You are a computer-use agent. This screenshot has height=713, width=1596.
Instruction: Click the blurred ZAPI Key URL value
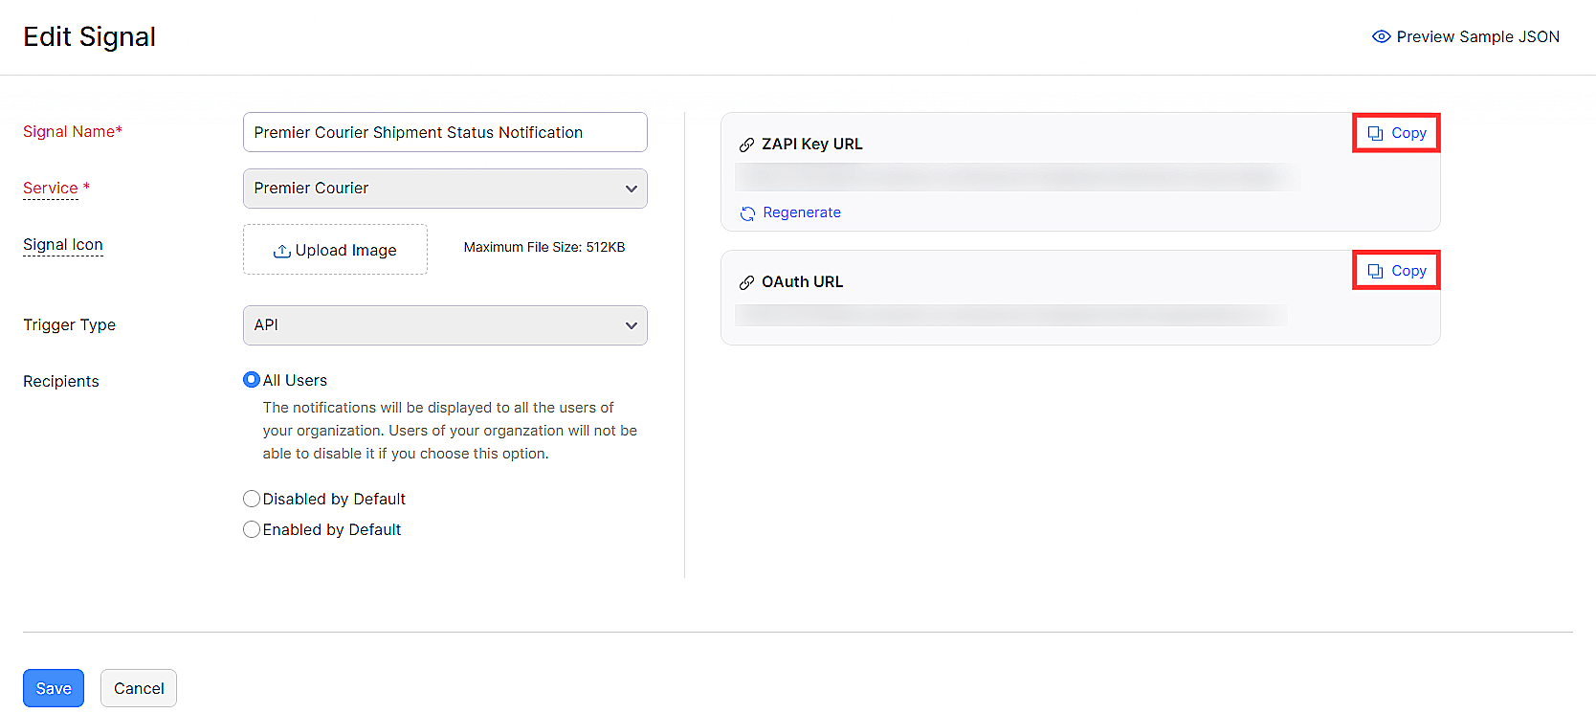click(1014, 177)
